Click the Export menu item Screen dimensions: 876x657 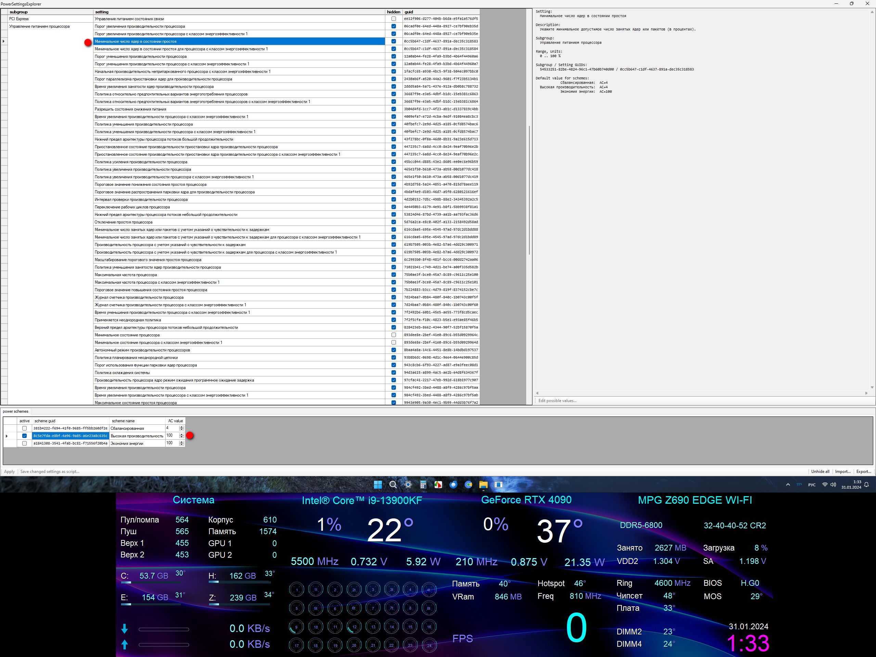coord(863,472)
